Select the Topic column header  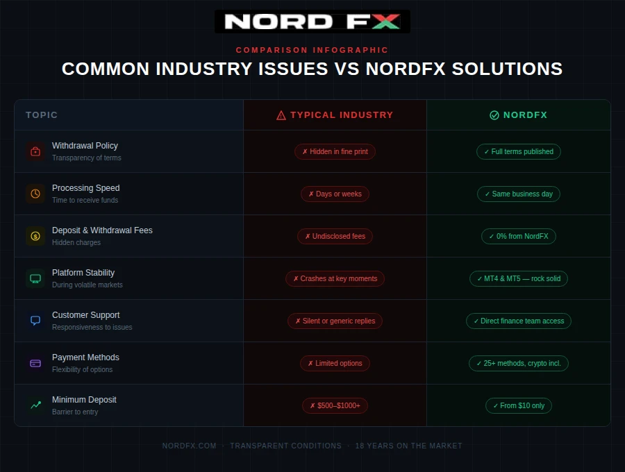[x=42, y=115]
